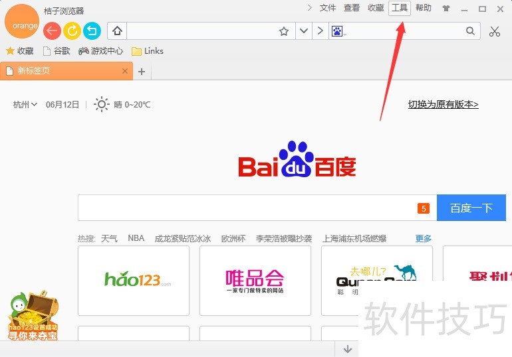Click the magnifier search icon
Image resolution: width=512 pixels, height=357 pixels.
[x=470, y=31]
